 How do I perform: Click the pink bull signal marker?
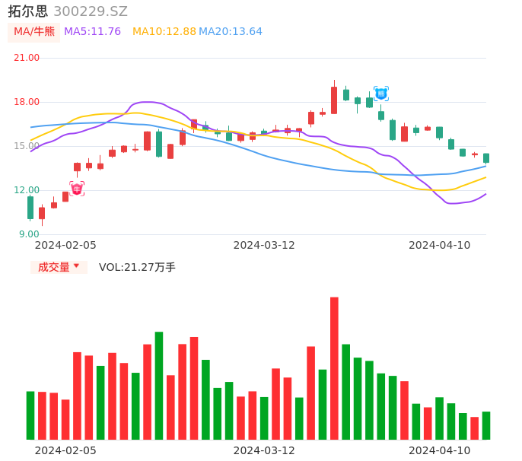77,189
